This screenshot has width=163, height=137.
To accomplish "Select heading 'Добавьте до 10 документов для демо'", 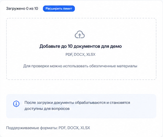I will (x=80, y=46).
